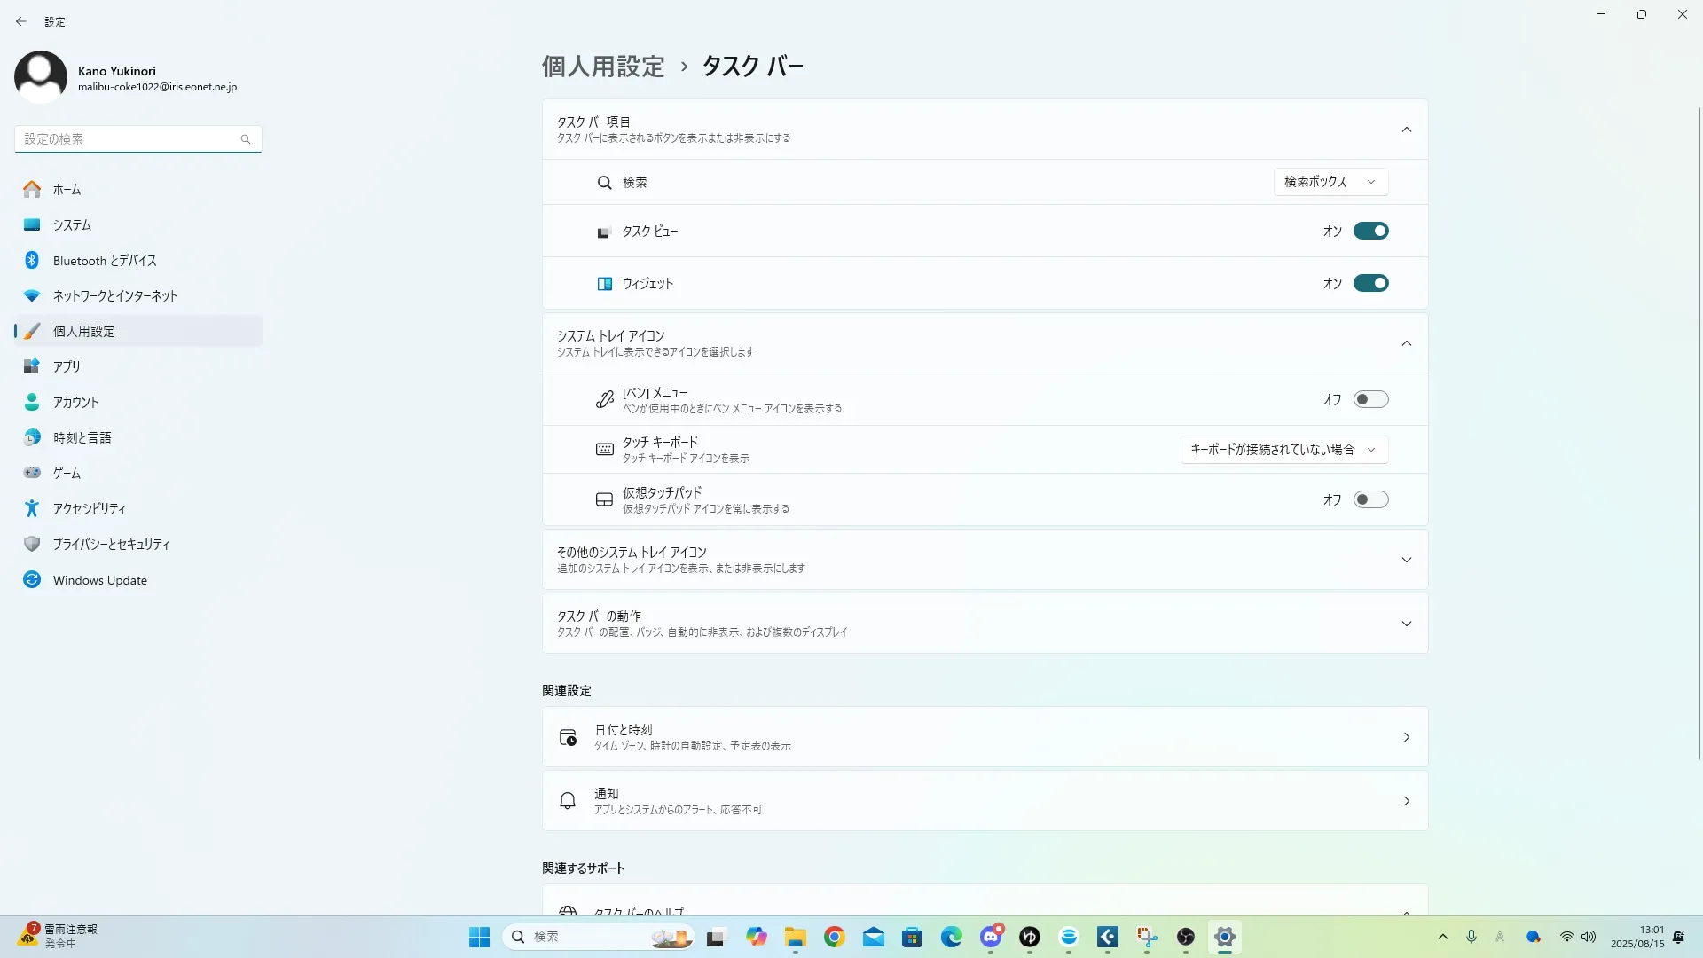Open Google Chrome from the taskbar
Image resolution: width=1703 pixels, height=958 pixels.
[834, 938]
